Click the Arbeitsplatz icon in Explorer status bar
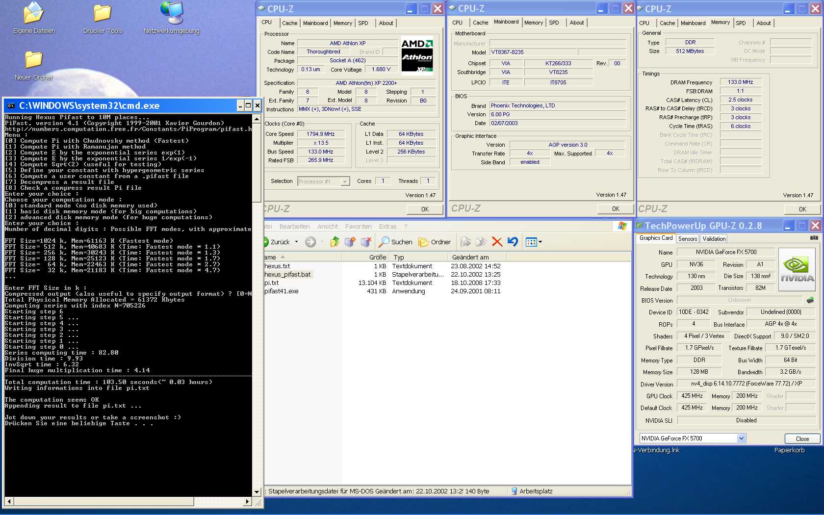The image size is (824, 515). click(x=514, y=491)
